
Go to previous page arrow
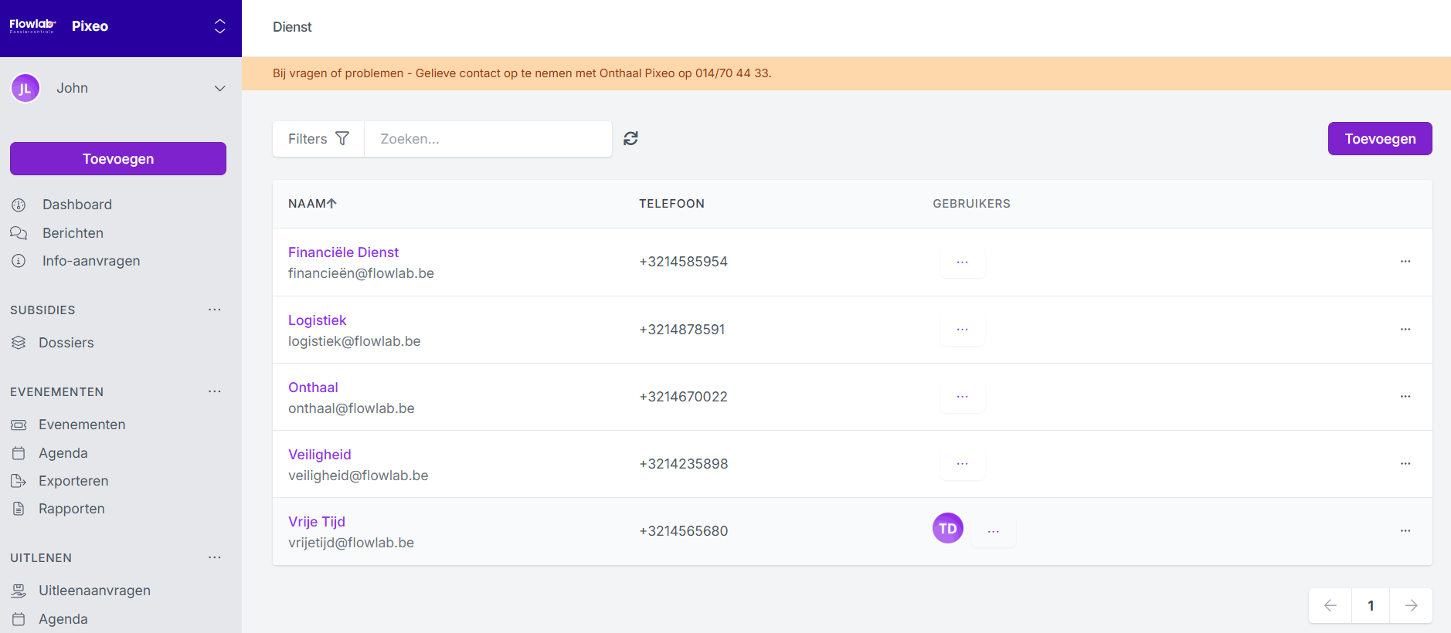tap(1330, 605)
